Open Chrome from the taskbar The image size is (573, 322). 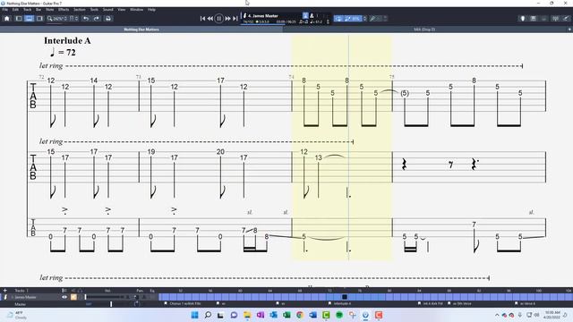(x=300, y=315)
